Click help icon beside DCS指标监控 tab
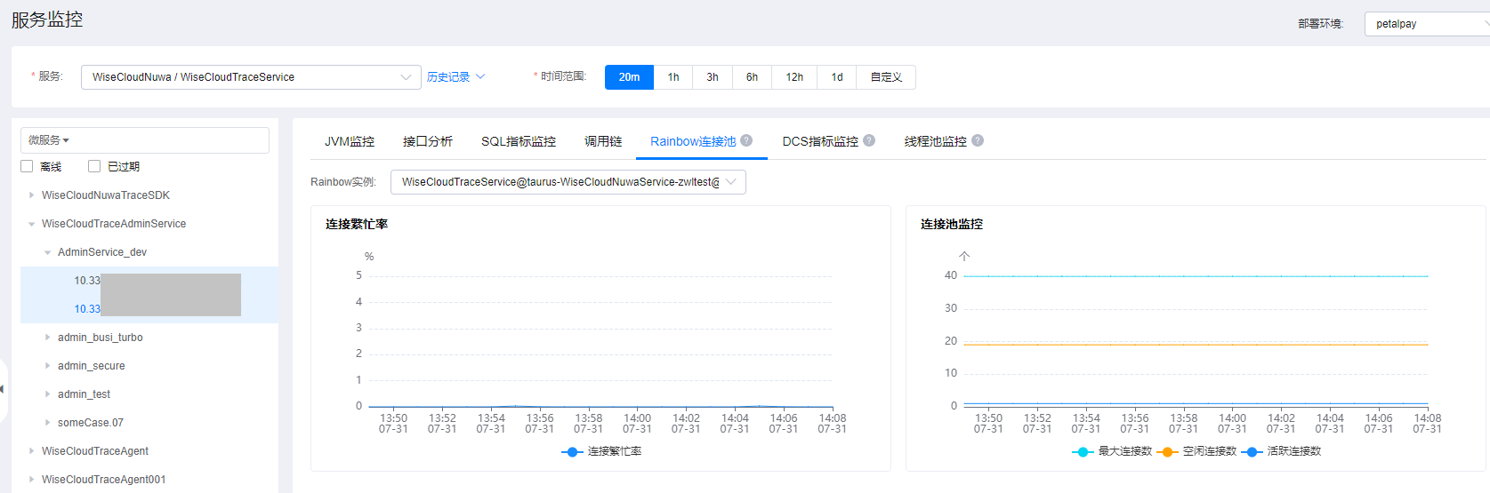The image size is (1490, 493). click(869, 140)
